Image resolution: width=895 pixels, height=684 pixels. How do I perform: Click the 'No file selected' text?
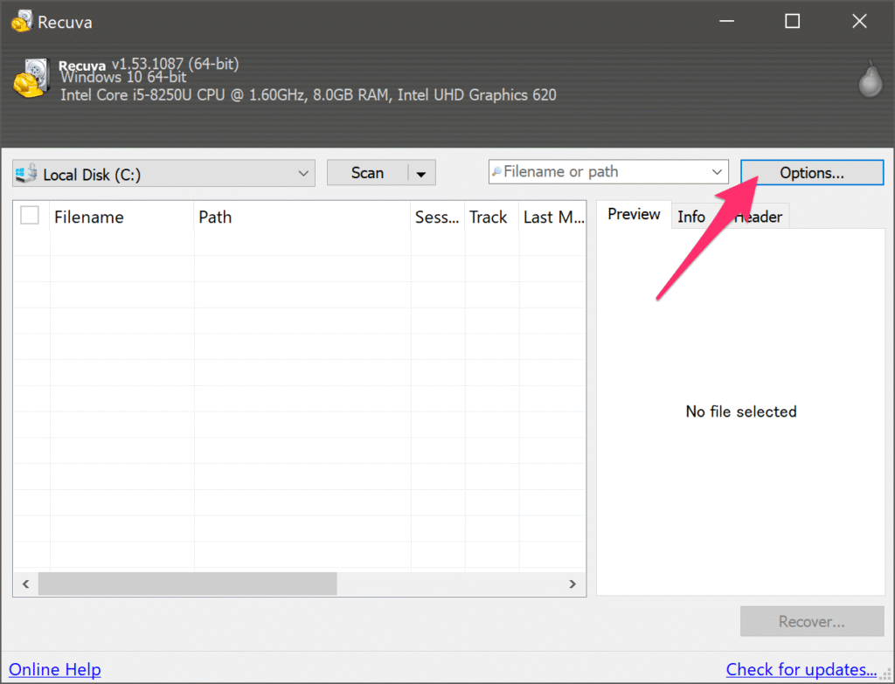(741, 411)
